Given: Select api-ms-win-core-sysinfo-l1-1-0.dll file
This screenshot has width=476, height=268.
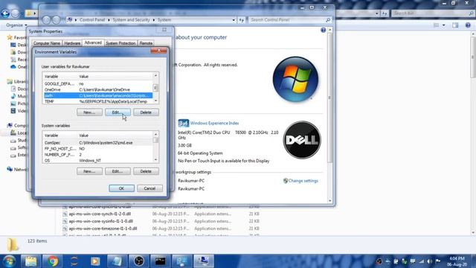Looking at the screenshot, I should [101, 221].
